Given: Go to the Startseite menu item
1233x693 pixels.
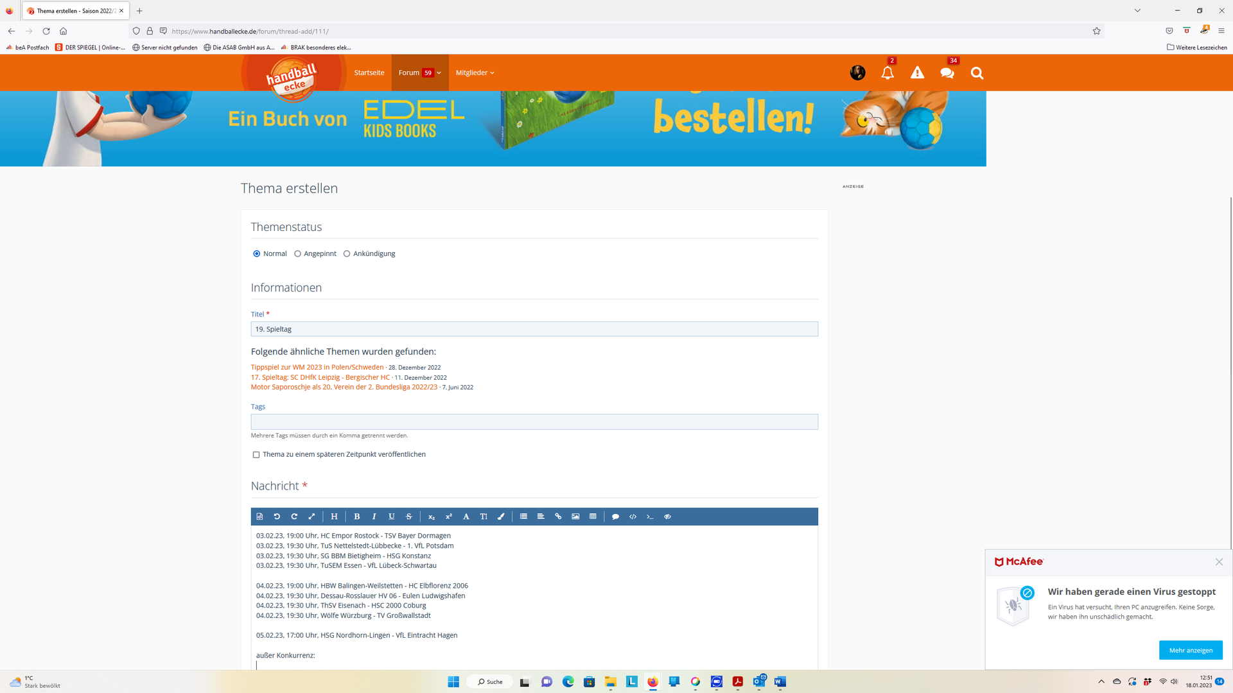Looking at the screenshot, I should point(369,73).
